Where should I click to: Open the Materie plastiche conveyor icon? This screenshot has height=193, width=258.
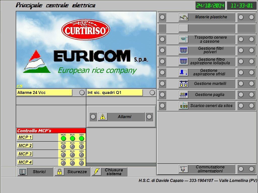(x=183, y=17)
